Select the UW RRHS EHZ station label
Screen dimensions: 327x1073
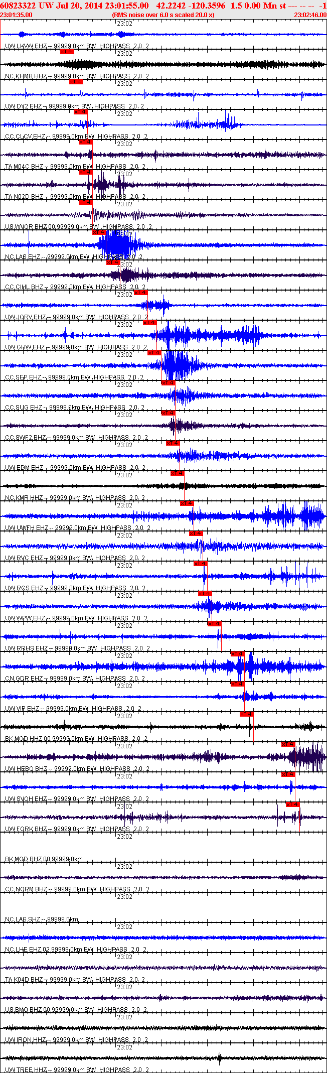tap(78, 648)
